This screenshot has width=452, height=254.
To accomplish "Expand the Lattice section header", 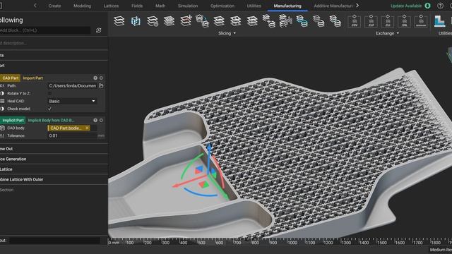I will pyautogui.click(x=54, y=169).
